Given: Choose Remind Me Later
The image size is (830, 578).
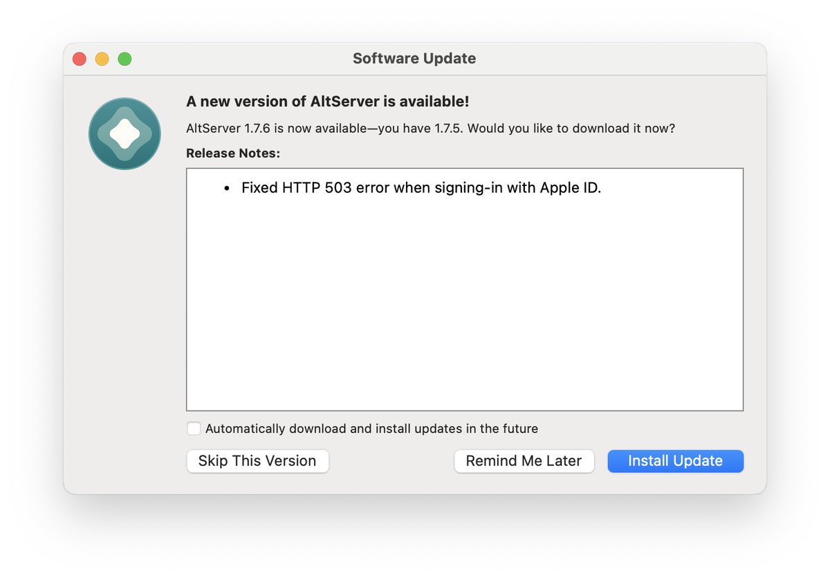Looking at the screenshot, I should click(524, 461).
